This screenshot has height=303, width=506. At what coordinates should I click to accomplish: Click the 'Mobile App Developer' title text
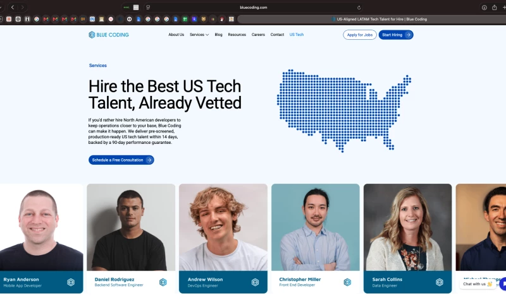click(23, 285)
